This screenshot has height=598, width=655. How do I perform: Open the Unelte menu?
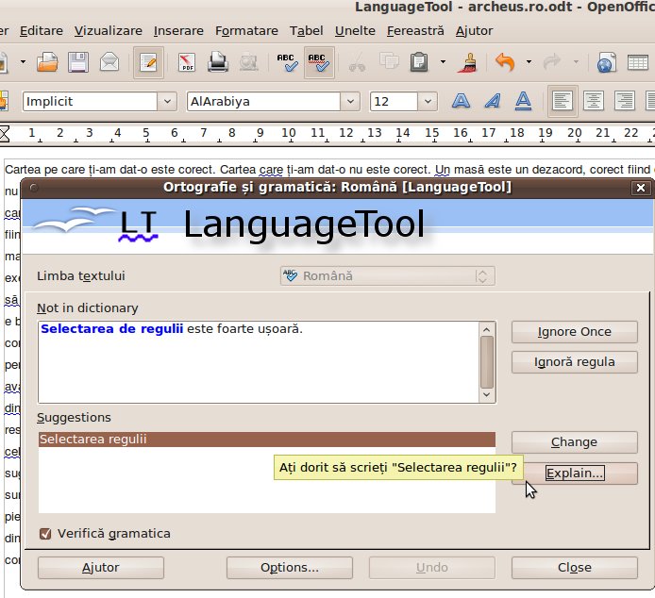[x=355, y=31]
